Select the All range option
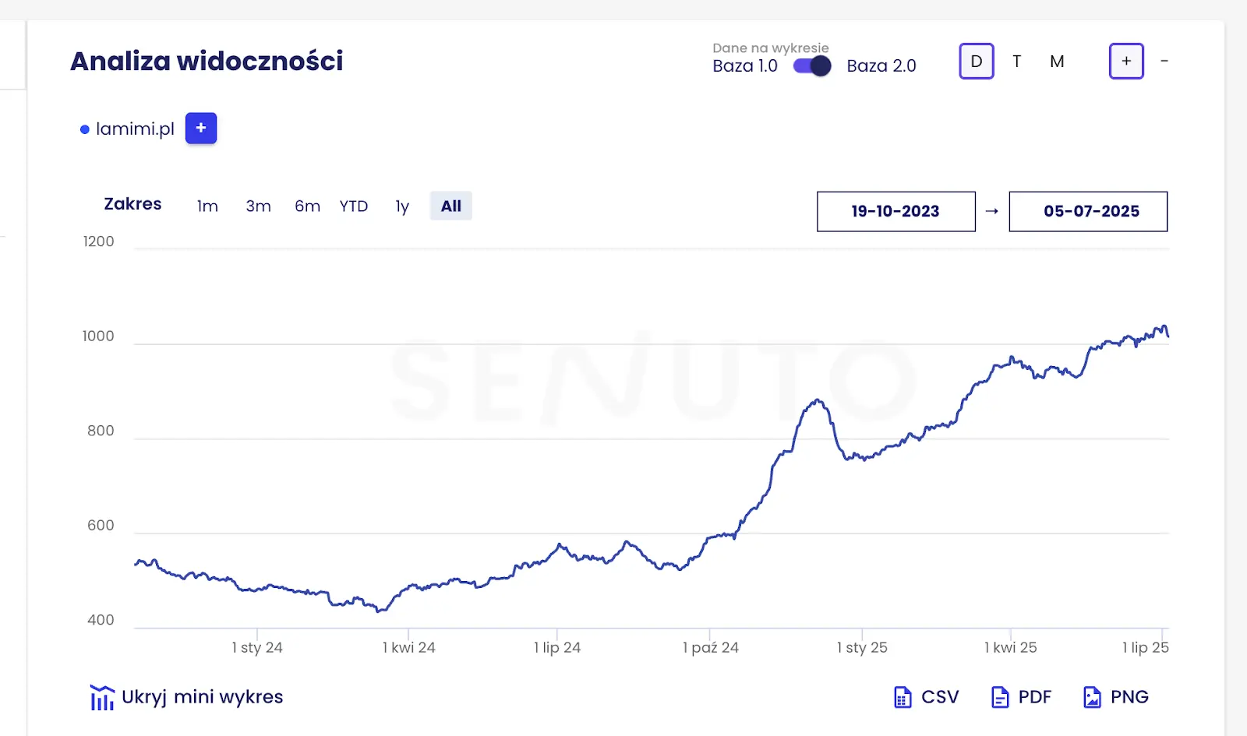 451,206
